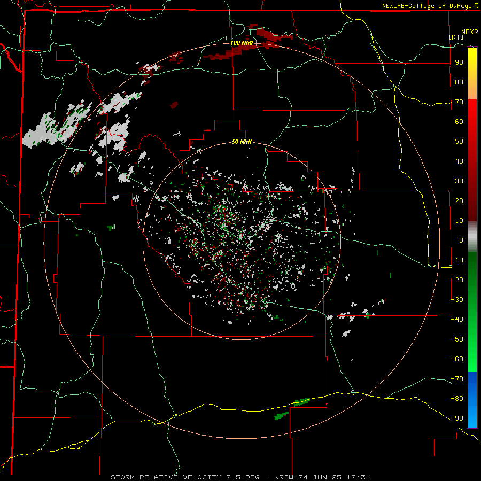Select the 80 value on velocity scale
The width and height of the screenshot is (481, 481).
pos(459,82)
